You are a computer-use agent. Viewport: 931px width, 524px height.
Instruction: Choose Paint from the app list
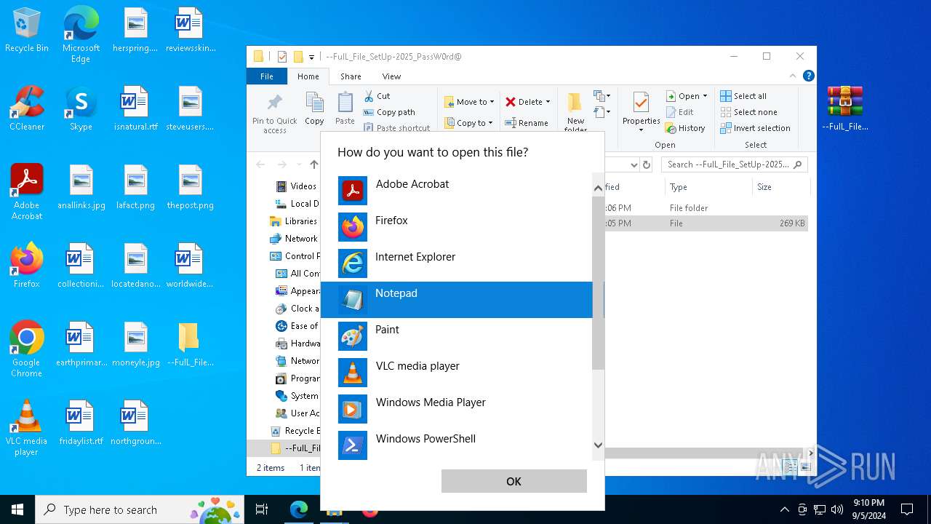[457, 336]
